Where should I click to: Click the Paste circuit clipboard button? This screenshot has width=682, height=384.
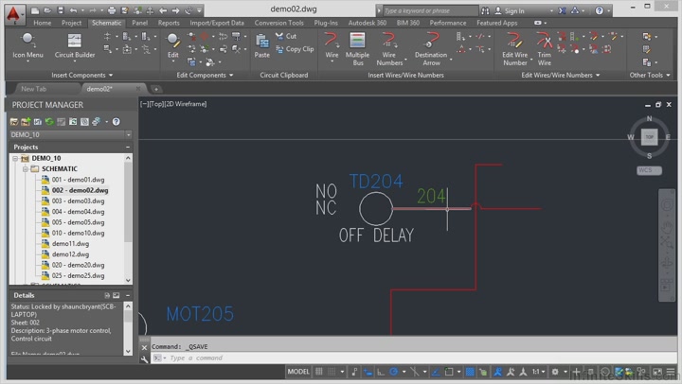point(261,45)
